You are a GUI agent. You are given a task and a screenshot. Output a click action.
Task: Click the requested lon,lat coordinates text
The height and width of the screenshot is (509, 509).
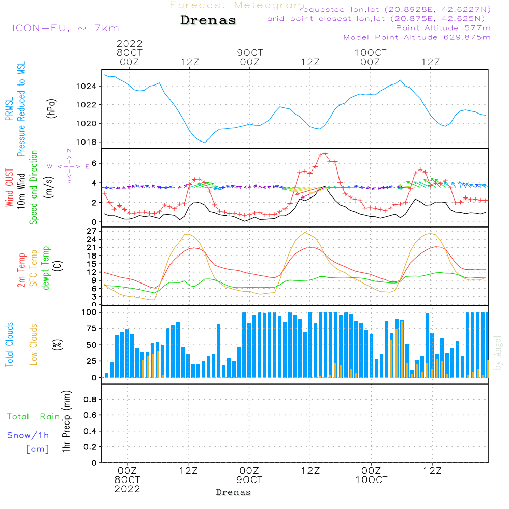click(x=394, y=10)
